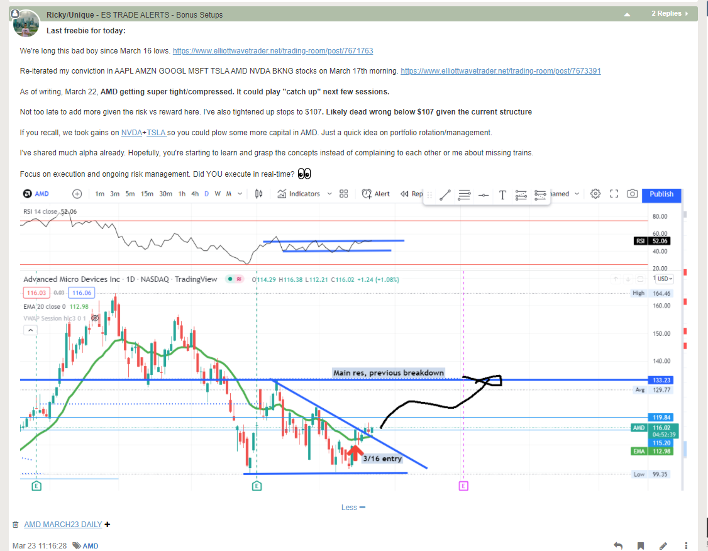Select the horizontal ray tool
708x551 pixels.
[484, 195]
